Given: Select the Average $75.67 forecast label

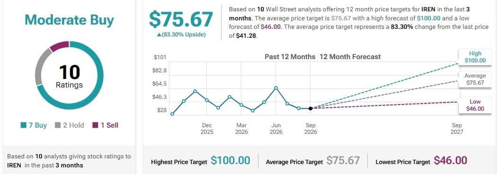Looking at the screenshot, I should (x=475, y=79).
